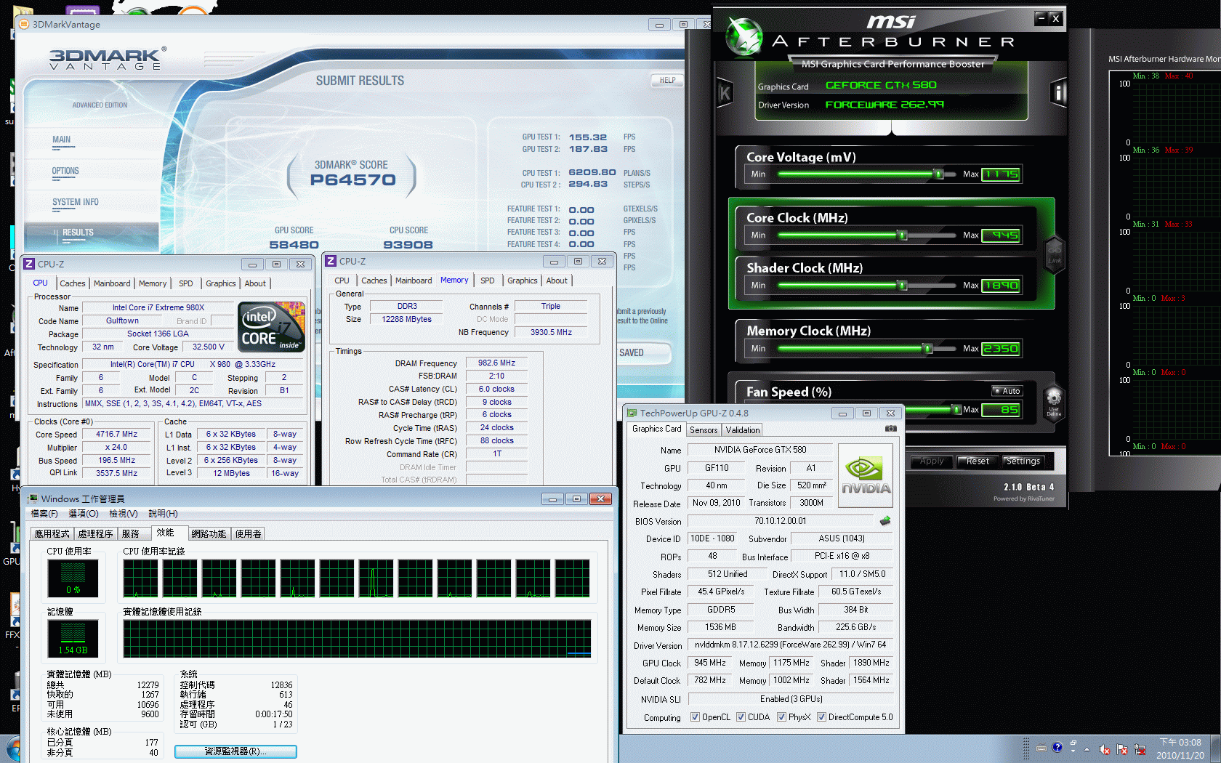Viewport: 1221px width, 763px height.
Task: Click the Core Voltage slider handle
Action: pyautogui.click(x=938, y=174)
